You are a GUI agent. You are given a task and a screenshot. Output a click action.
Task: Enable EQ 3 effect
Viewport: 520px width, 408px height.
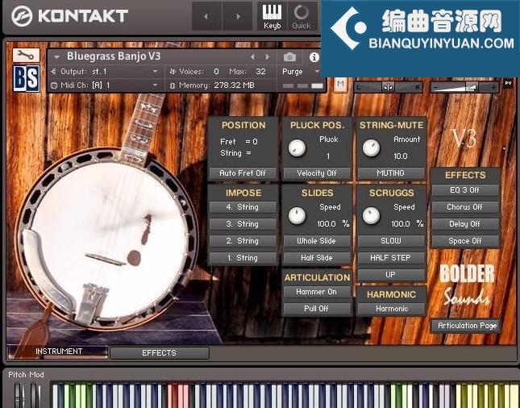click(464, 190)
